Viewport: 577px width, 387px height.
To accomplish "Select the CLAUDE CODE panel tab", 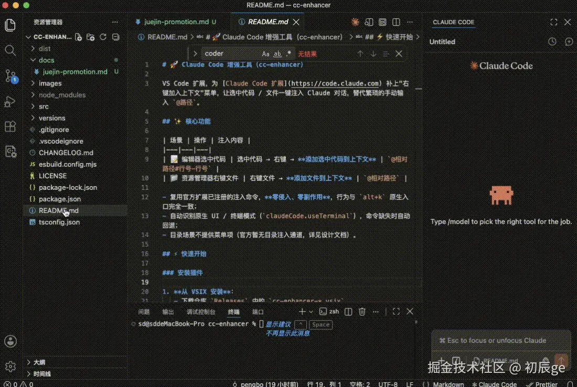I will [453, 22].
